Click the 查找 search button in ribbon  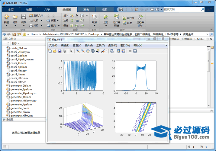(x=51, y=25)
